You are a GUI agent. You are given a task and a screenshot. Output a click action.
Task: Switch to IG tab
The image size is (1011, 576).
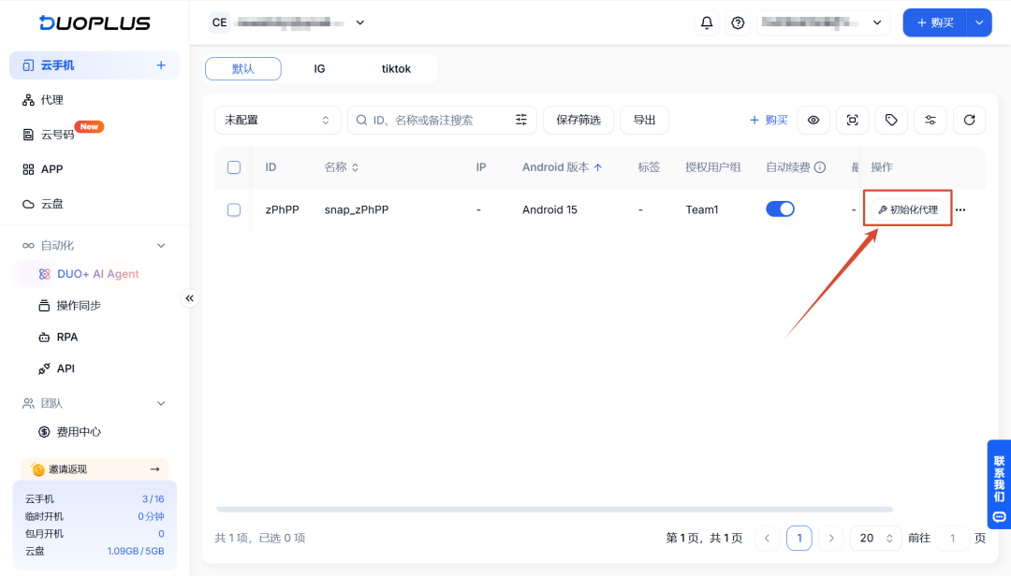pos(319,69)
